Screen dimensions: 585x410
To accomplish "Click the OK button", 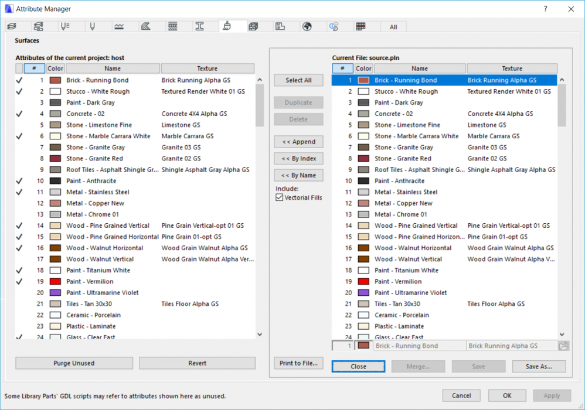I will (507, 395).
